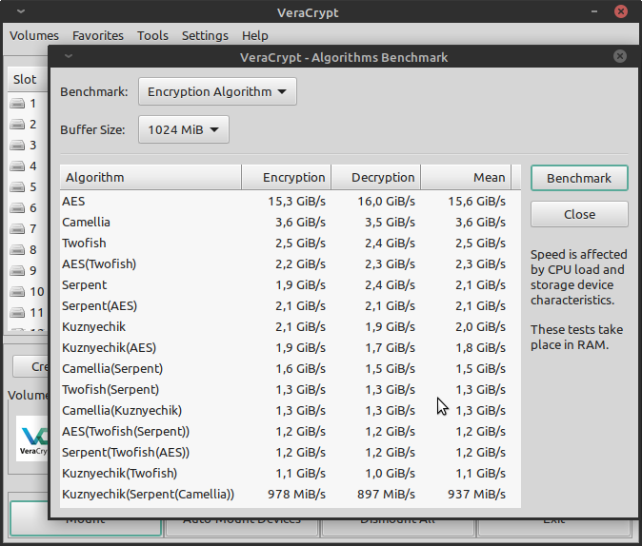642x546 pixels.
Task: Select the Kuznyechik(Twofish) row
Action: click(291, 473)
